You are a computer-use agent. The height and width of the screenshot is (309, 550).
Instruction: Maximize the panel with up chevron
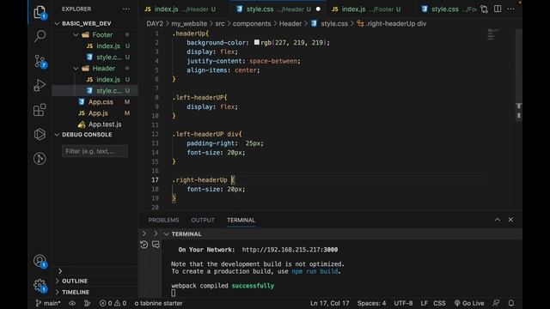pos(498,220)
